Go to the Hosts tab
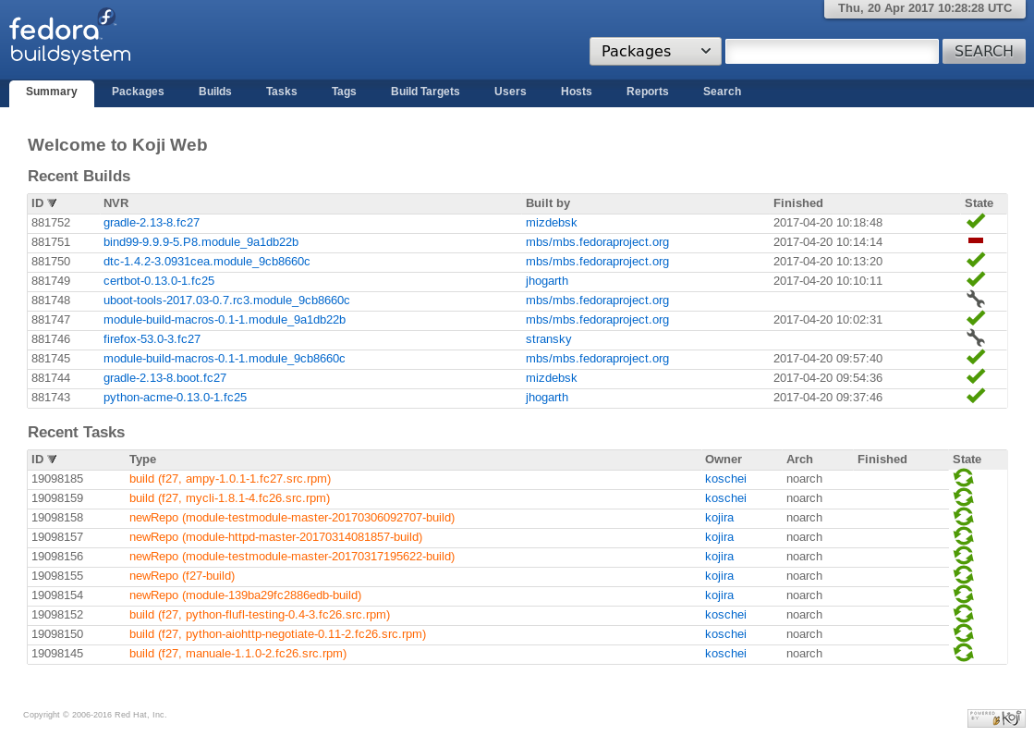Screen dimensions: 1034x736 [x=577, y=92]
